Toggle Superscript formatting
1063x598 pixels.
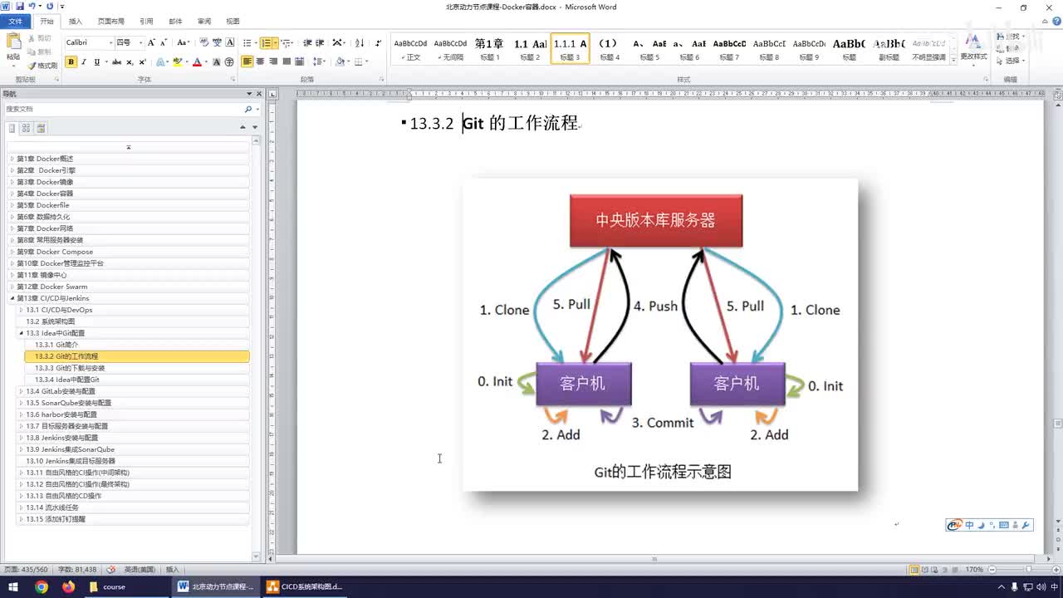(x=143, y=61)
